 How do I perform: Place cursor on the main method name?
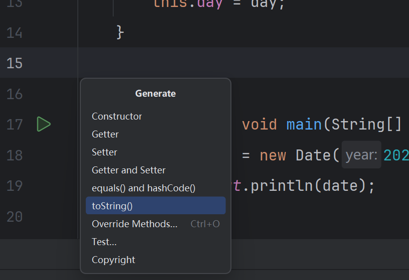coord(304,125)
